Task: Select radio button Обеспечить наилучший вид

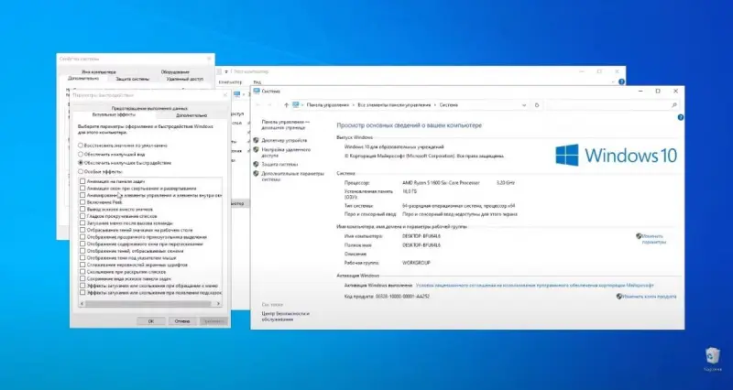Action: (x=81, y=153)
